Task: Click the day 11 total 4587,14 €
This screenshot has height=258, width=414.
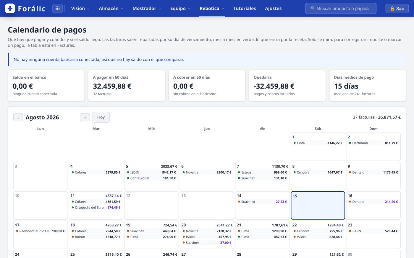Action: 114,196
